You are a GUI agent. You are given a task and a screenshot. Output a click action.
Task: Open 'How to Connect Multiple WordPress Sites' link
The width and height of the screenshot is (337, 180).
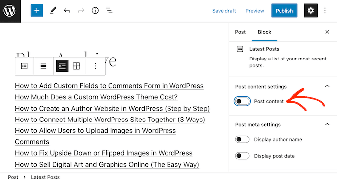pyautogui.click(x=110, y=120)
